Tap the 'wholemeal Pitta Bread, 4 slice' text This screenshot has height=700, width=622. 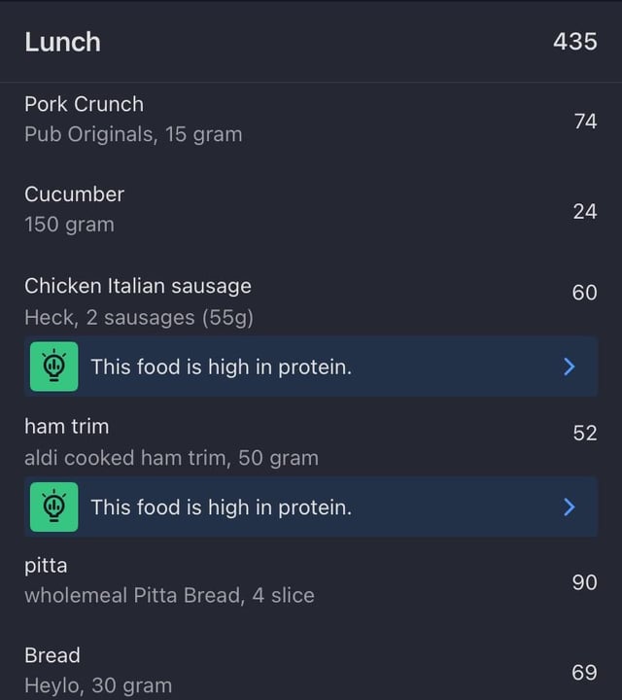click(169, 596)
